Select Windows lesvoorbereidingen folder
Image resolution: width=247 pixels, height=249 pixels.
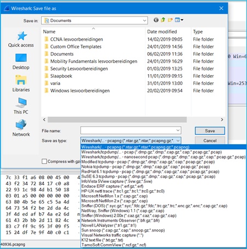133,90
